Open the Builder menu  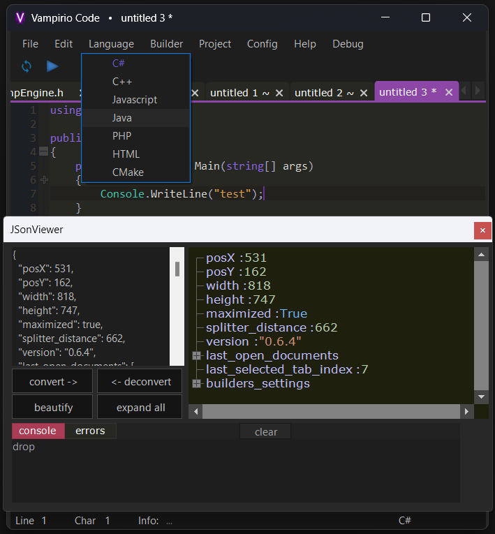coord(166,44)
